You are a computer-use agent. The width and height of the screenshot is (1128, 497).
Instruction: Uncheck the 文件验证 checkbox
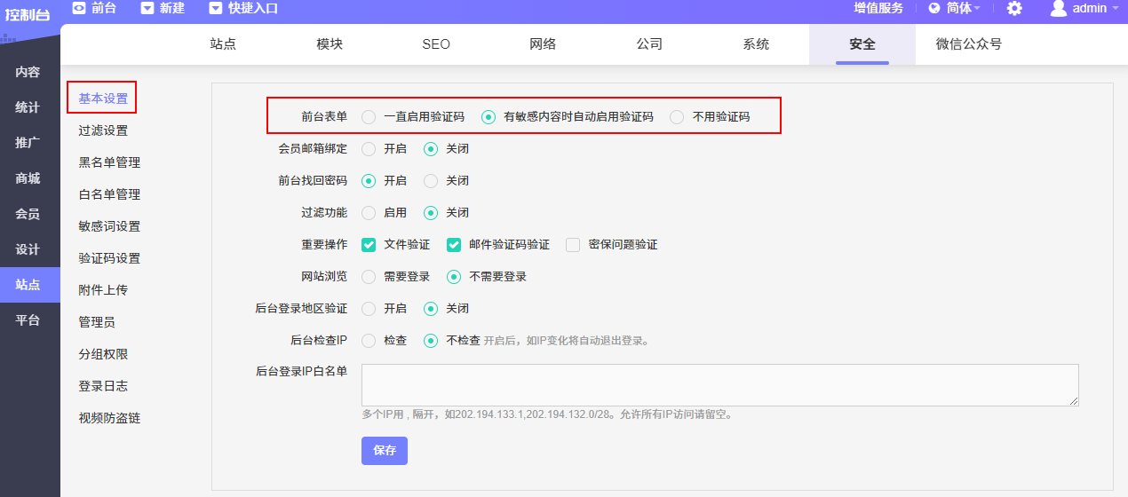pos(369,244)
